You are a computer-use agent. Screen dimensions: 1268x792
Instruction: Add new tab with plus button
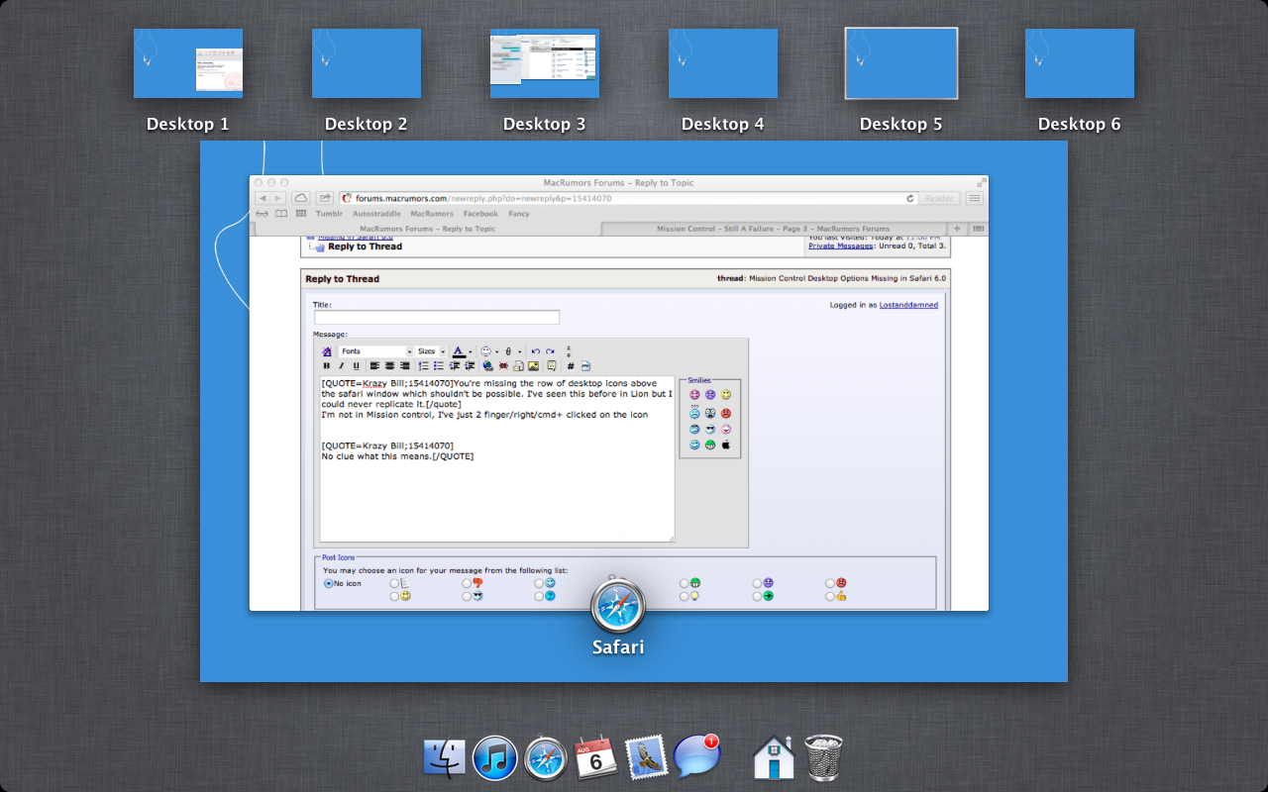pyautogui.click(x=957, y=229)
